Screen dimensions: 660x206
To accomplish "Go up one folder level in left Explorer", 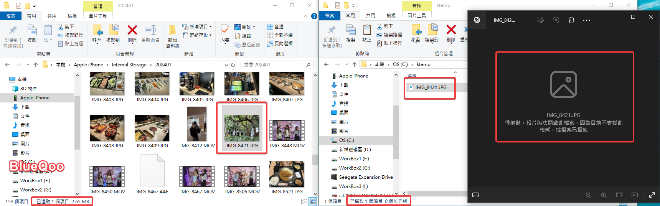I will point(36,65).
